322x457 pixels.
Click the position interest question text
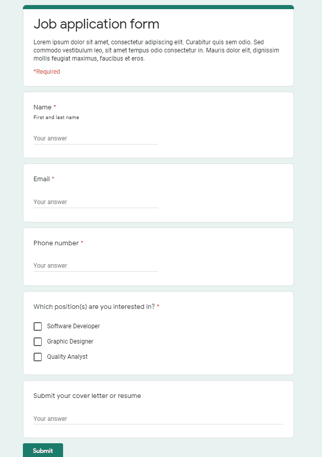[x=93, y=306]
